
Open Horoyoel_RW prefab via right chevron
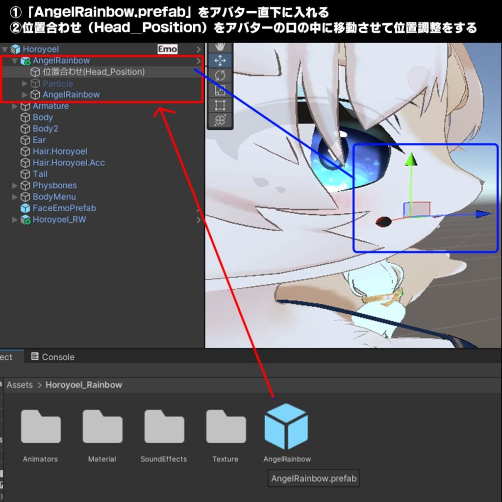click(x=199, y=220)
